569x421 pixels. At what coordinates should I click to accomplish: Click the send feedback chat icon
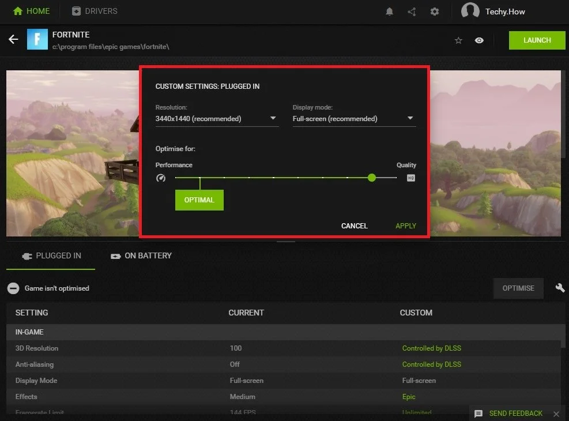478,414
